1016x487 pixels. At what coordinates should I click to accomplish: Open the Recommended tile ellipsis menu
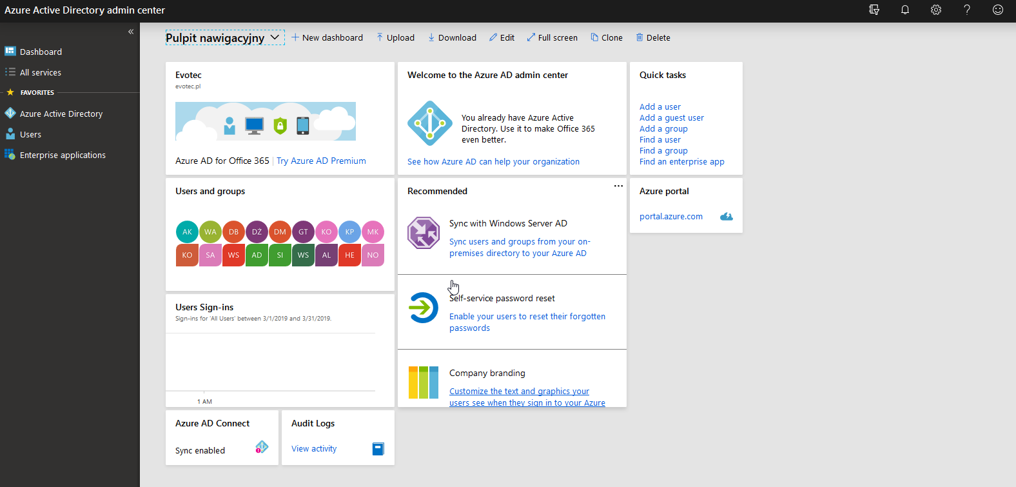[618, 186]
